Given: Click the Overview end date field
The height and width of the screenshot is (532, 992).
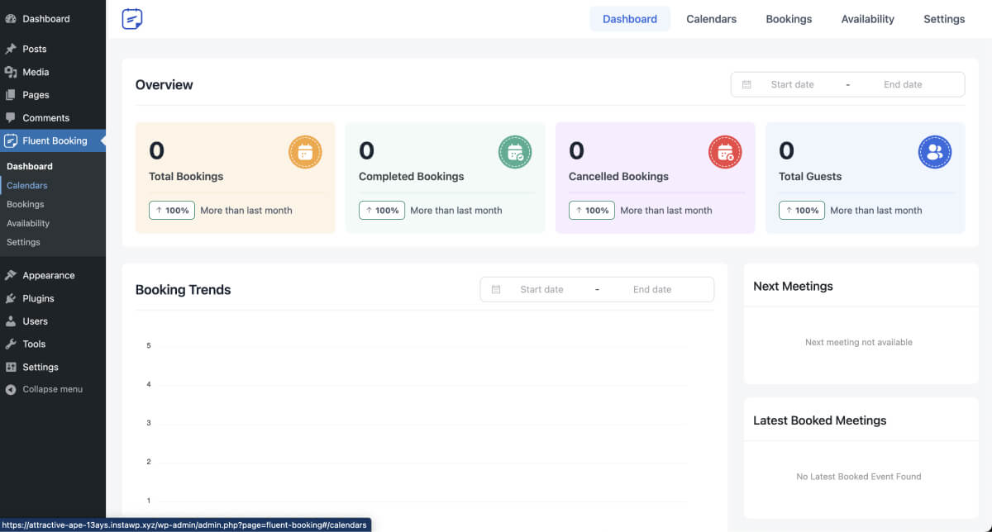Looking at the screenshot, I should pos(903,84).
